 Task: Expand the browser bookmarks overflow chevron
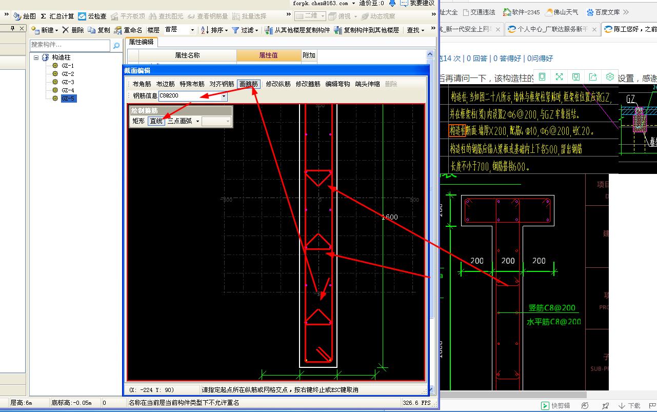tap(626, 12)
